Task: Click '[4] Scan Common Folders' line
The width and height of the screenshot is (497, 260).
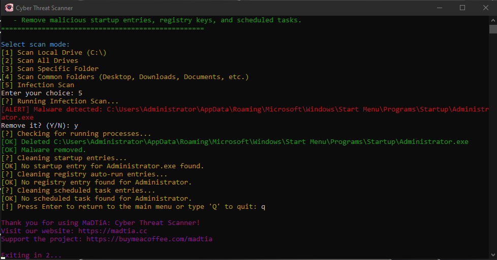Action: (125, 77)
